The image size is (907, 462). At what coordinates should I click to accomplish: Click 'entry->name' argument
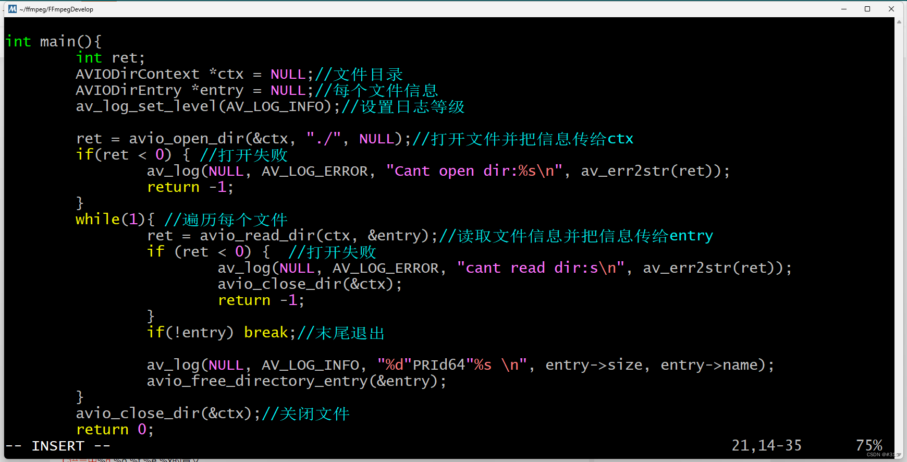click(x=709, y=365)
